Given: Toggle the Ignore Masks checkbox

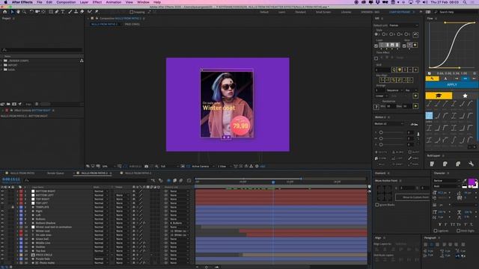Looking at the screenshot, I should (x=376, y=205).
